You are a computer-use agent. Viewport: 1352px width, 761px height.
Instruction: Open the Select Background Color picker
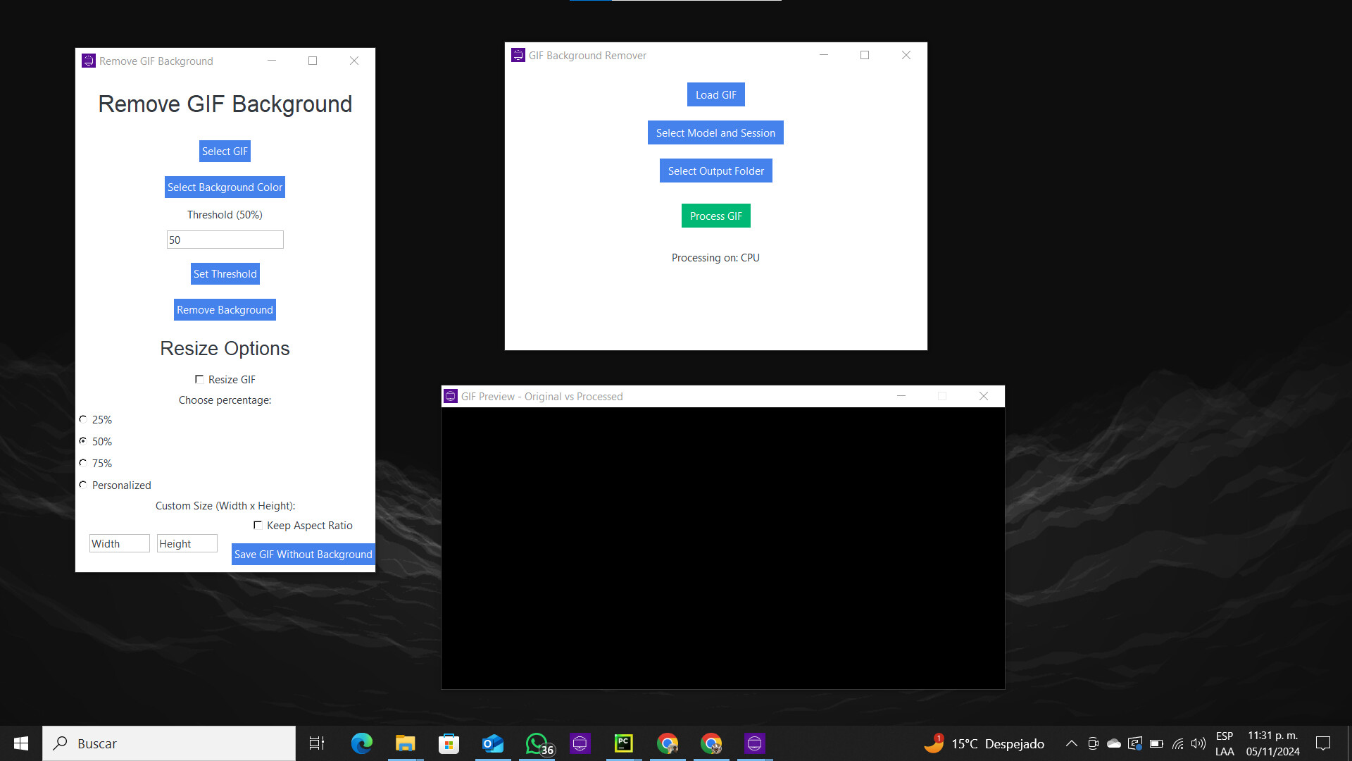click(x=225, y=187)
